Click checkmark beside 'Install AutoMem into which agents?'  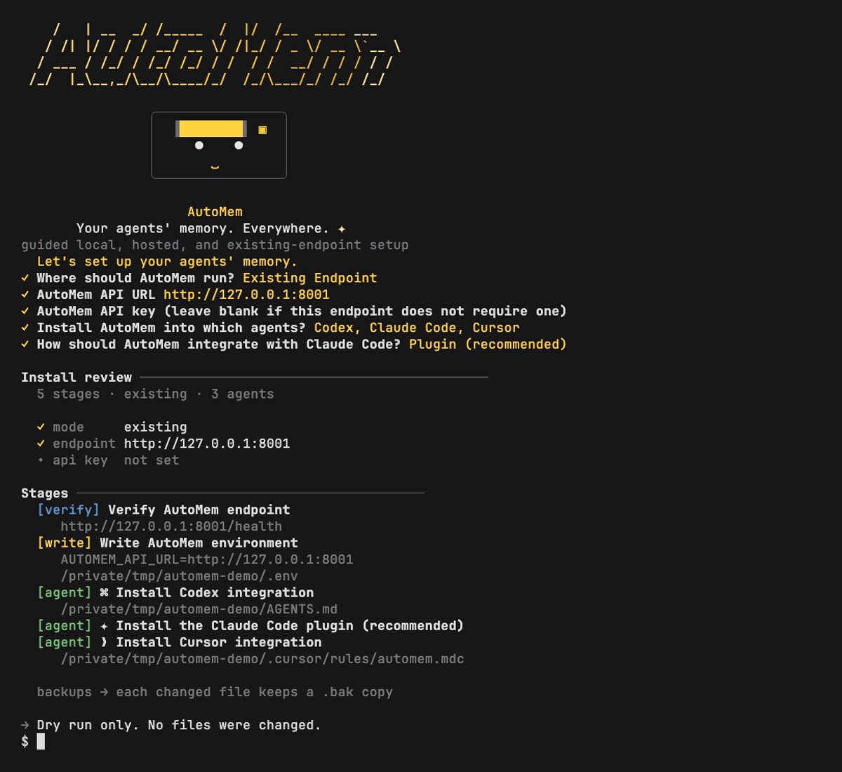(x=25, y=328)
